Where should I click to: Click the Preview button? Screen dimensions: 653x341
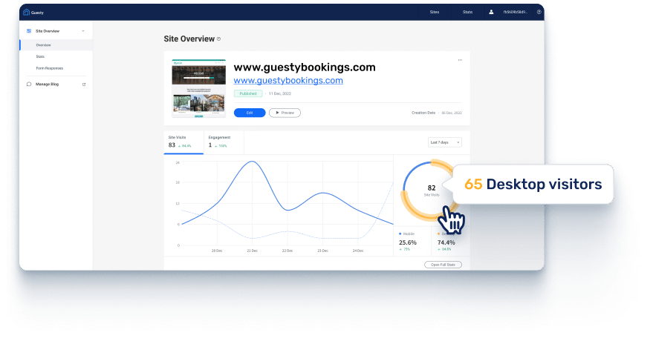[285, 113]
